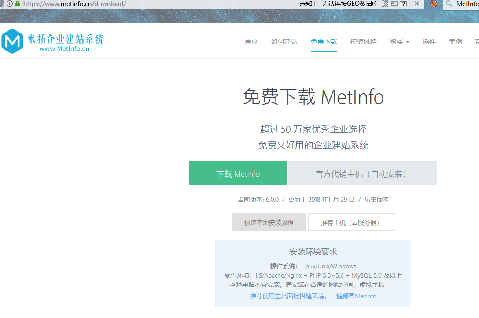Click the question mark icon in address bar
Image resolution: width=479 pixels, height=318 pixels.
(404, 4)
